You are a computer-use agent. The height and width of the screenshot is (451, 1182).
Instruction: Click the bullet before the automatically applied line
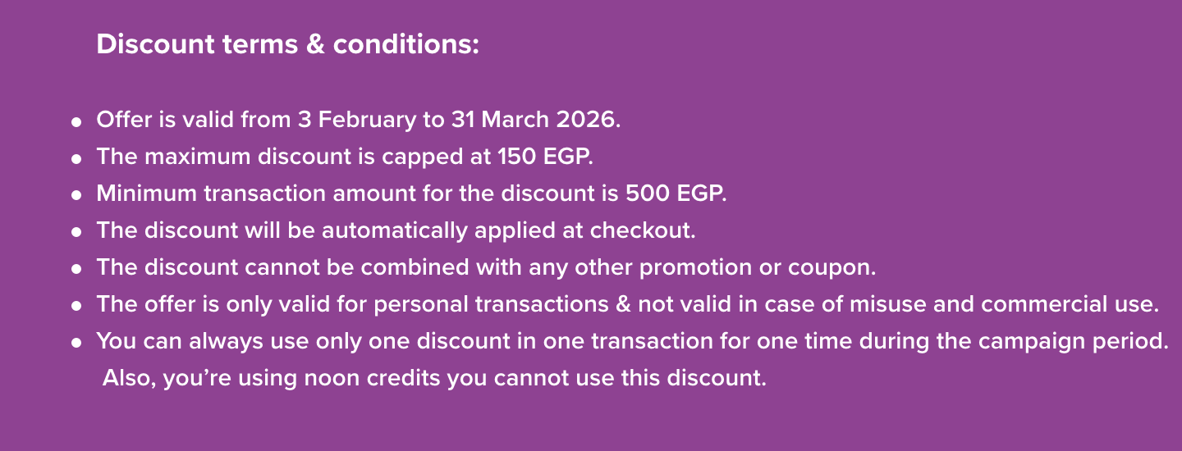point(76,232)
